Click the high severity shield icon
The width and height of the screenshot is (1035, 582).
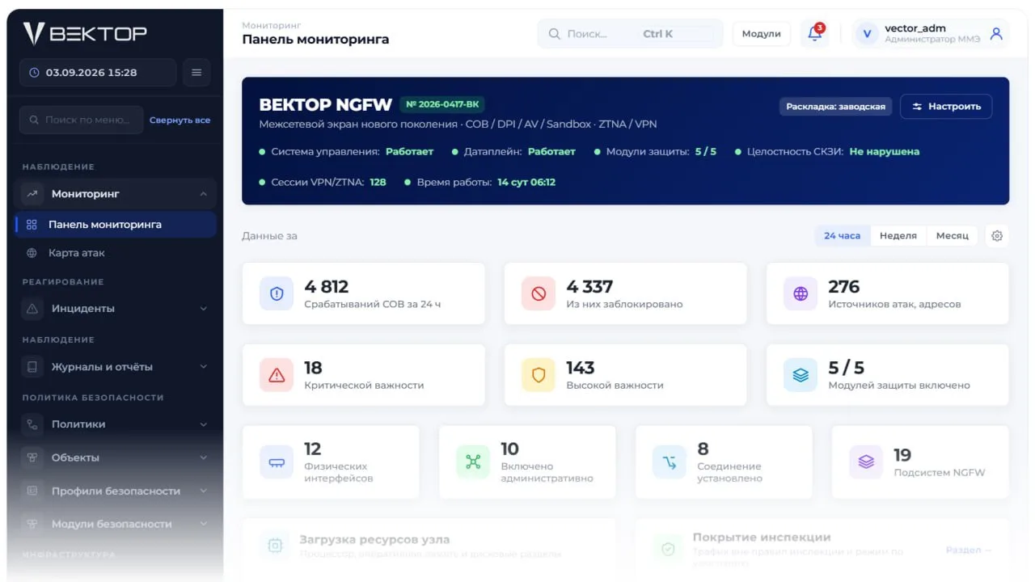pos(539,375)
